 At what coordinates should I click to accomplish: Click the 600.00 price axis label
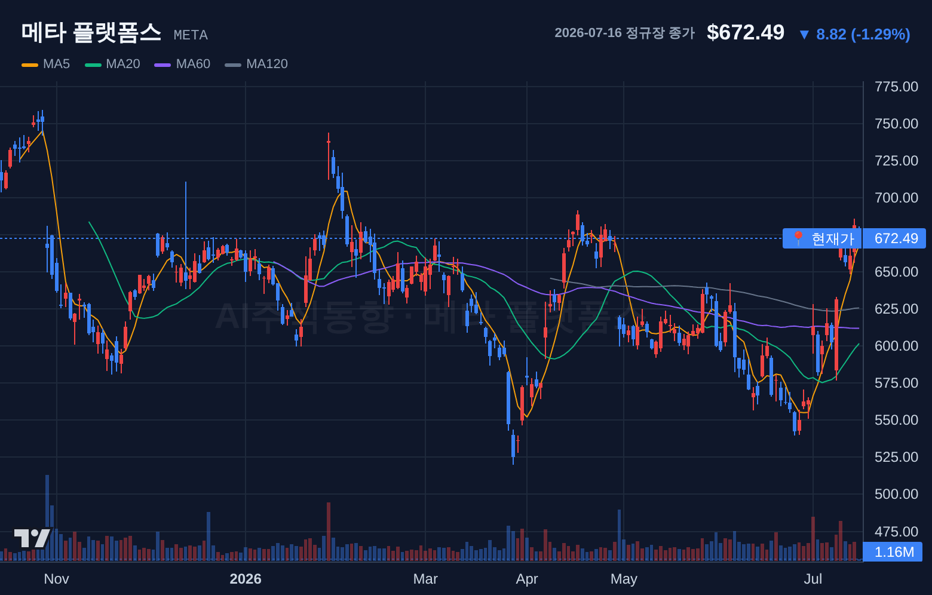coord(896,346)
